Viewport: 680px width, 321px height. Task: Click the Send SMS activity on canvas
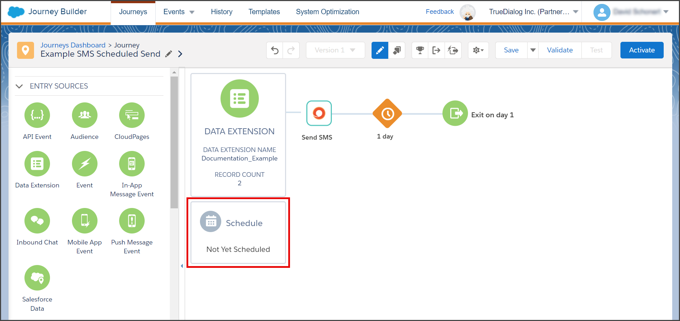point(319,113)
